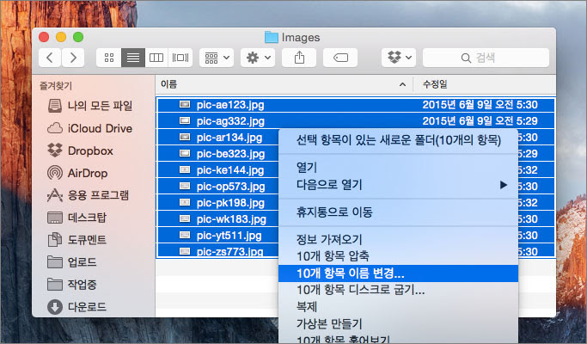Screen dimensions: 587x344
Task: Switch to icon view
Action: (x=109, y=58)
